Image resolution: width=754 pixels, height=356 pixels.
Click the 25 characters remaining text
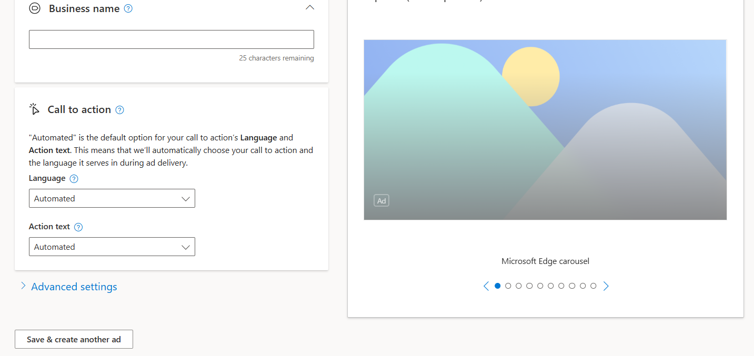point(276,58)
